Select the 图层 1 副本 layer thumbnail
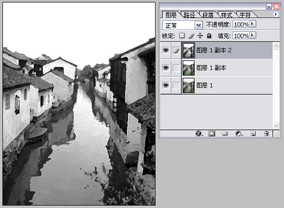The height and width of the screenshot is (208, 284). pyautogui.click(x=189, y=68)
